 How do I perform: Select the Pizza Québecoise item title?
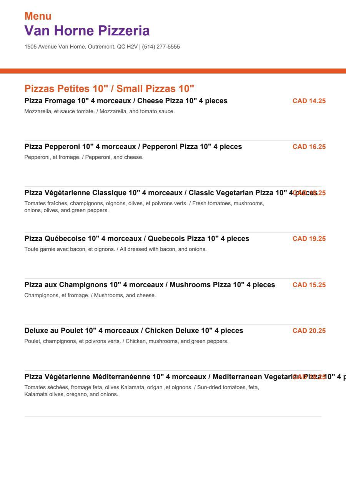(137, 239)
